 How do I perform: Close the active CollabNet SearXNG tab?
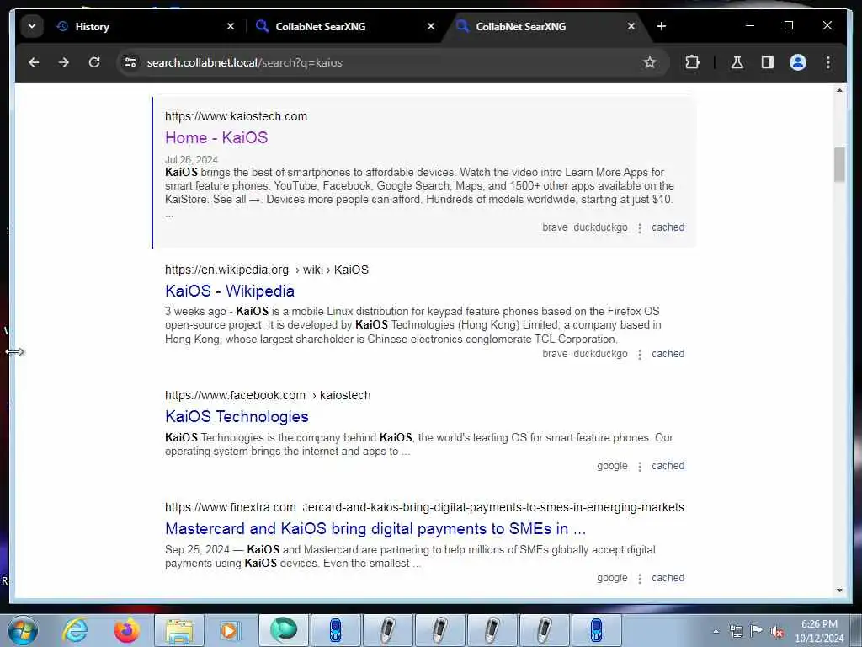click(x=631, y=26)
